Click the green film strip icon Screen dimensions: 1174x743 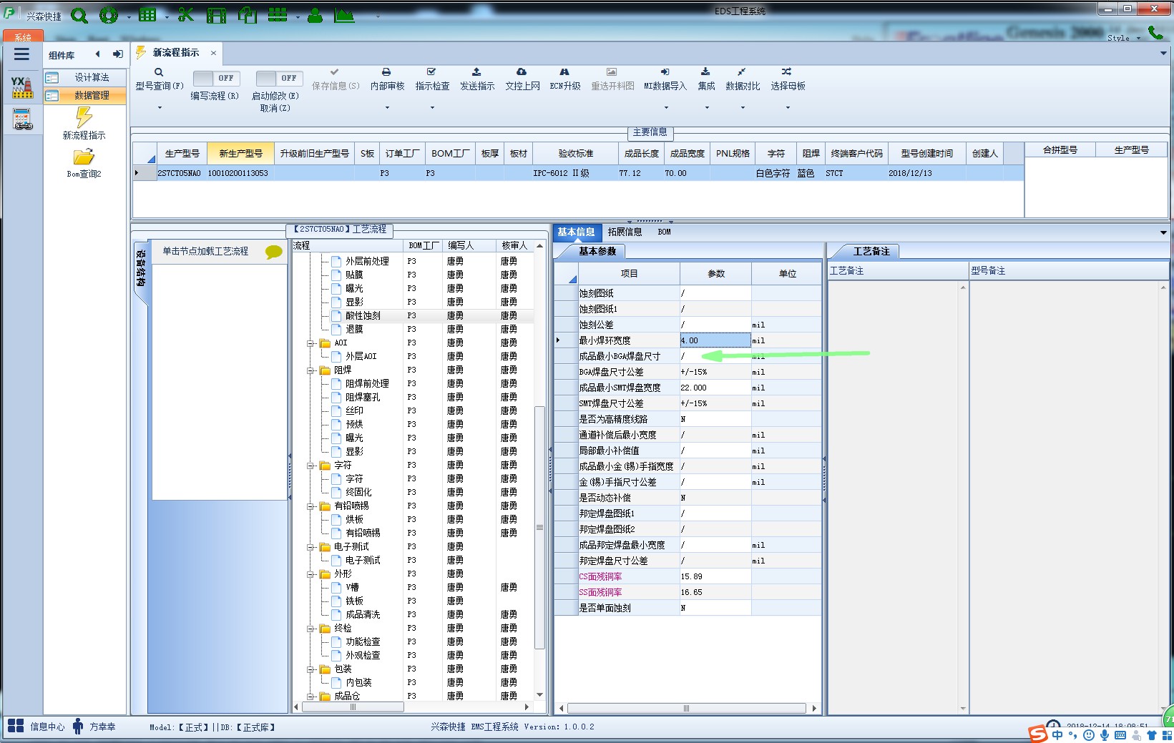tap(216, 15)
